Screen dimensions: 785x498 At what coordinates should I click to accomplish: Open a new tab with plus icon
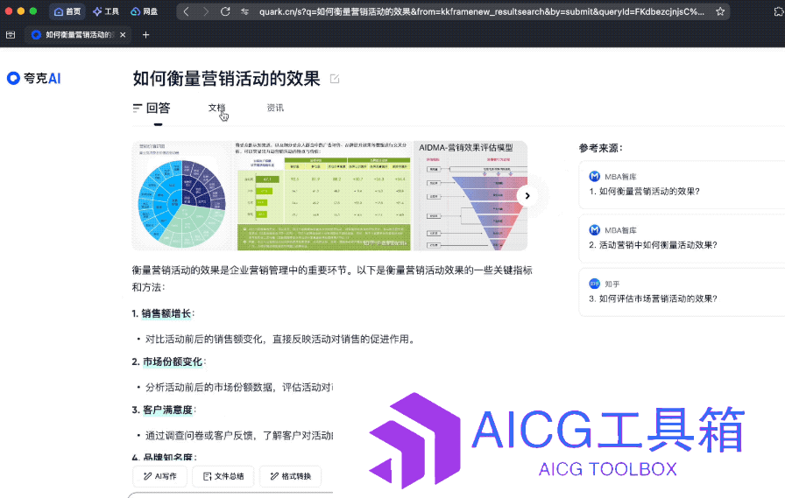(145, 34)
